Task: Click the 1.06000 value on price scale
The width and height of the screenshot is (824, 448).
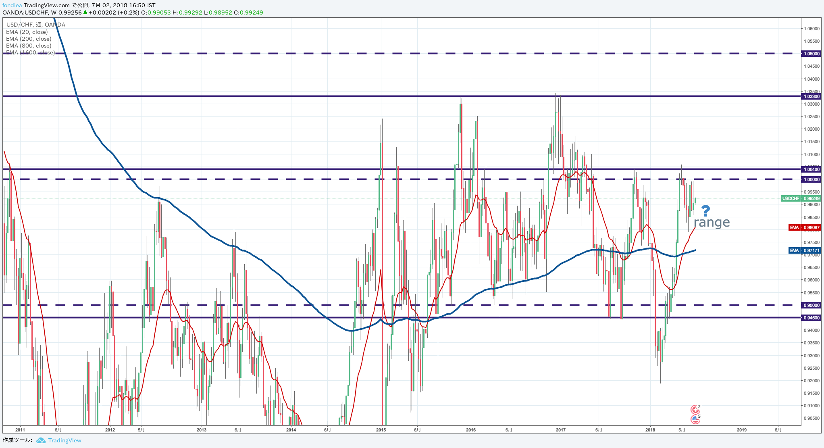Action: tap(812, 29)
